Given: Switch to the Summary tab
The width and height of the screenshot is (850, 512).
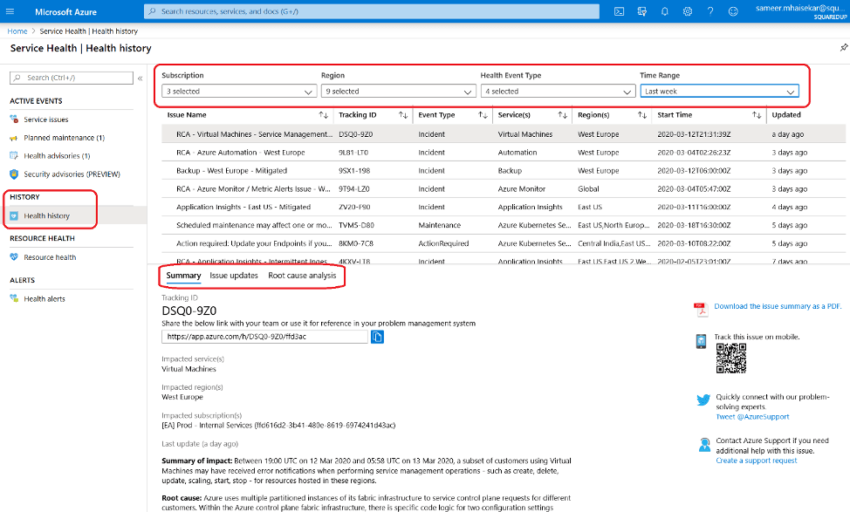Looking at the screenshot, I should tap(183, 276).
